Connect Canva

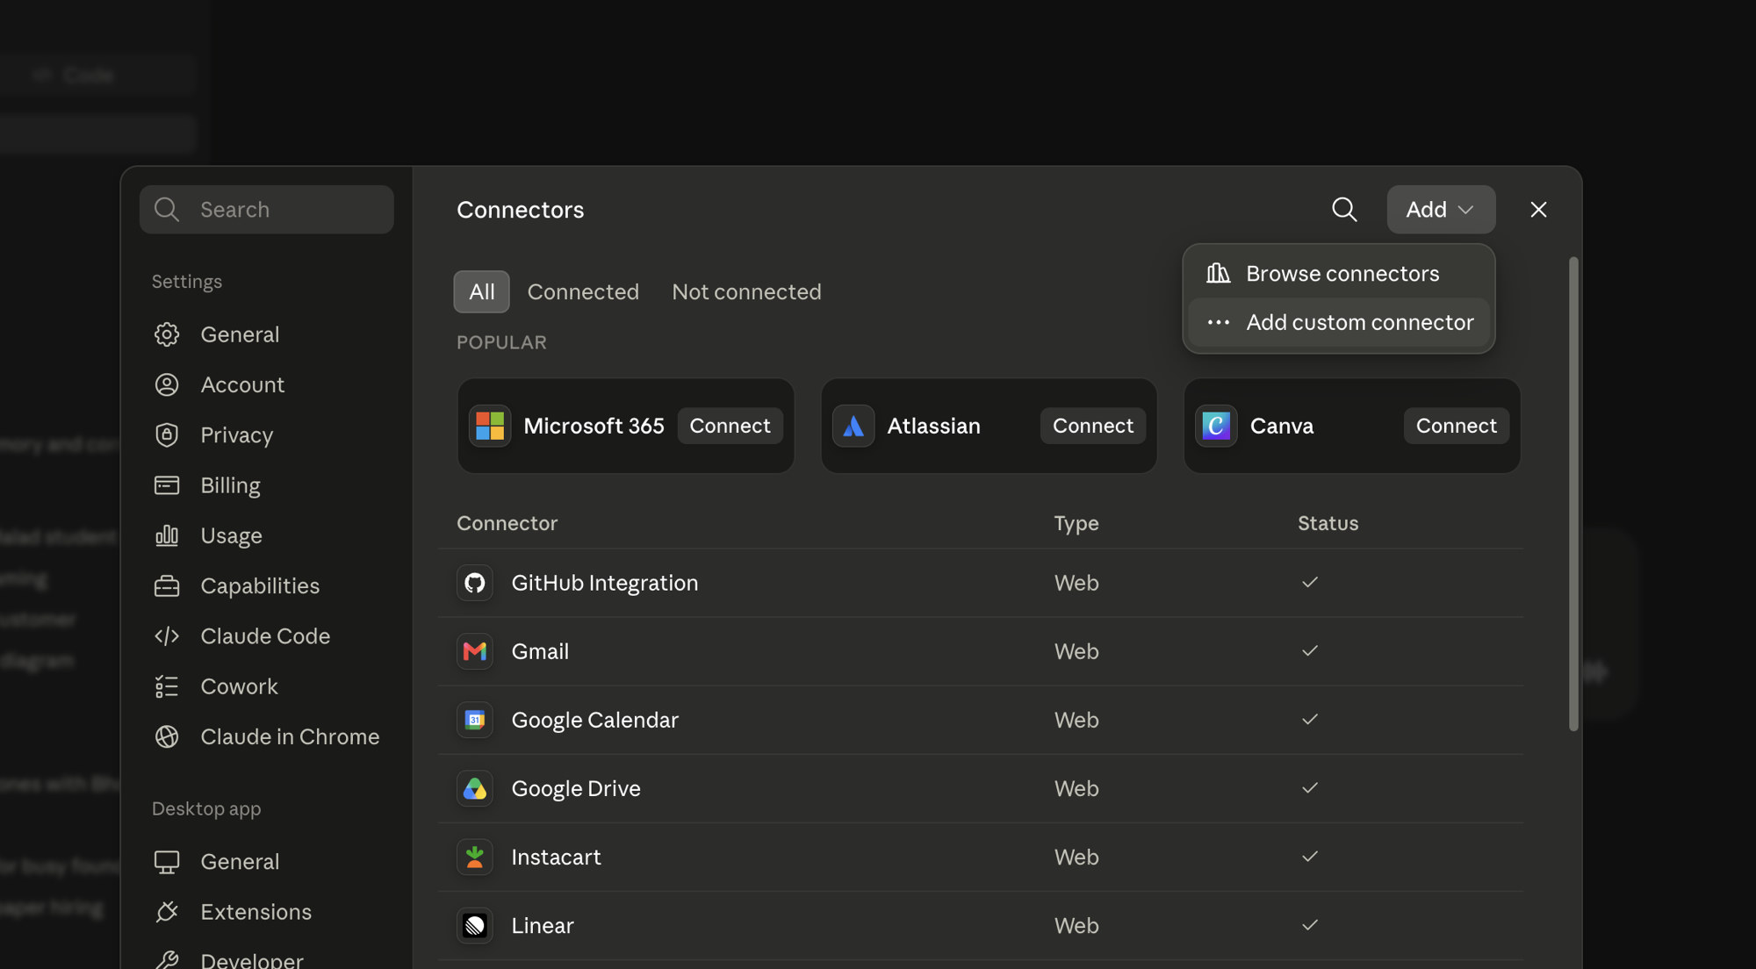pos(1456,426)
